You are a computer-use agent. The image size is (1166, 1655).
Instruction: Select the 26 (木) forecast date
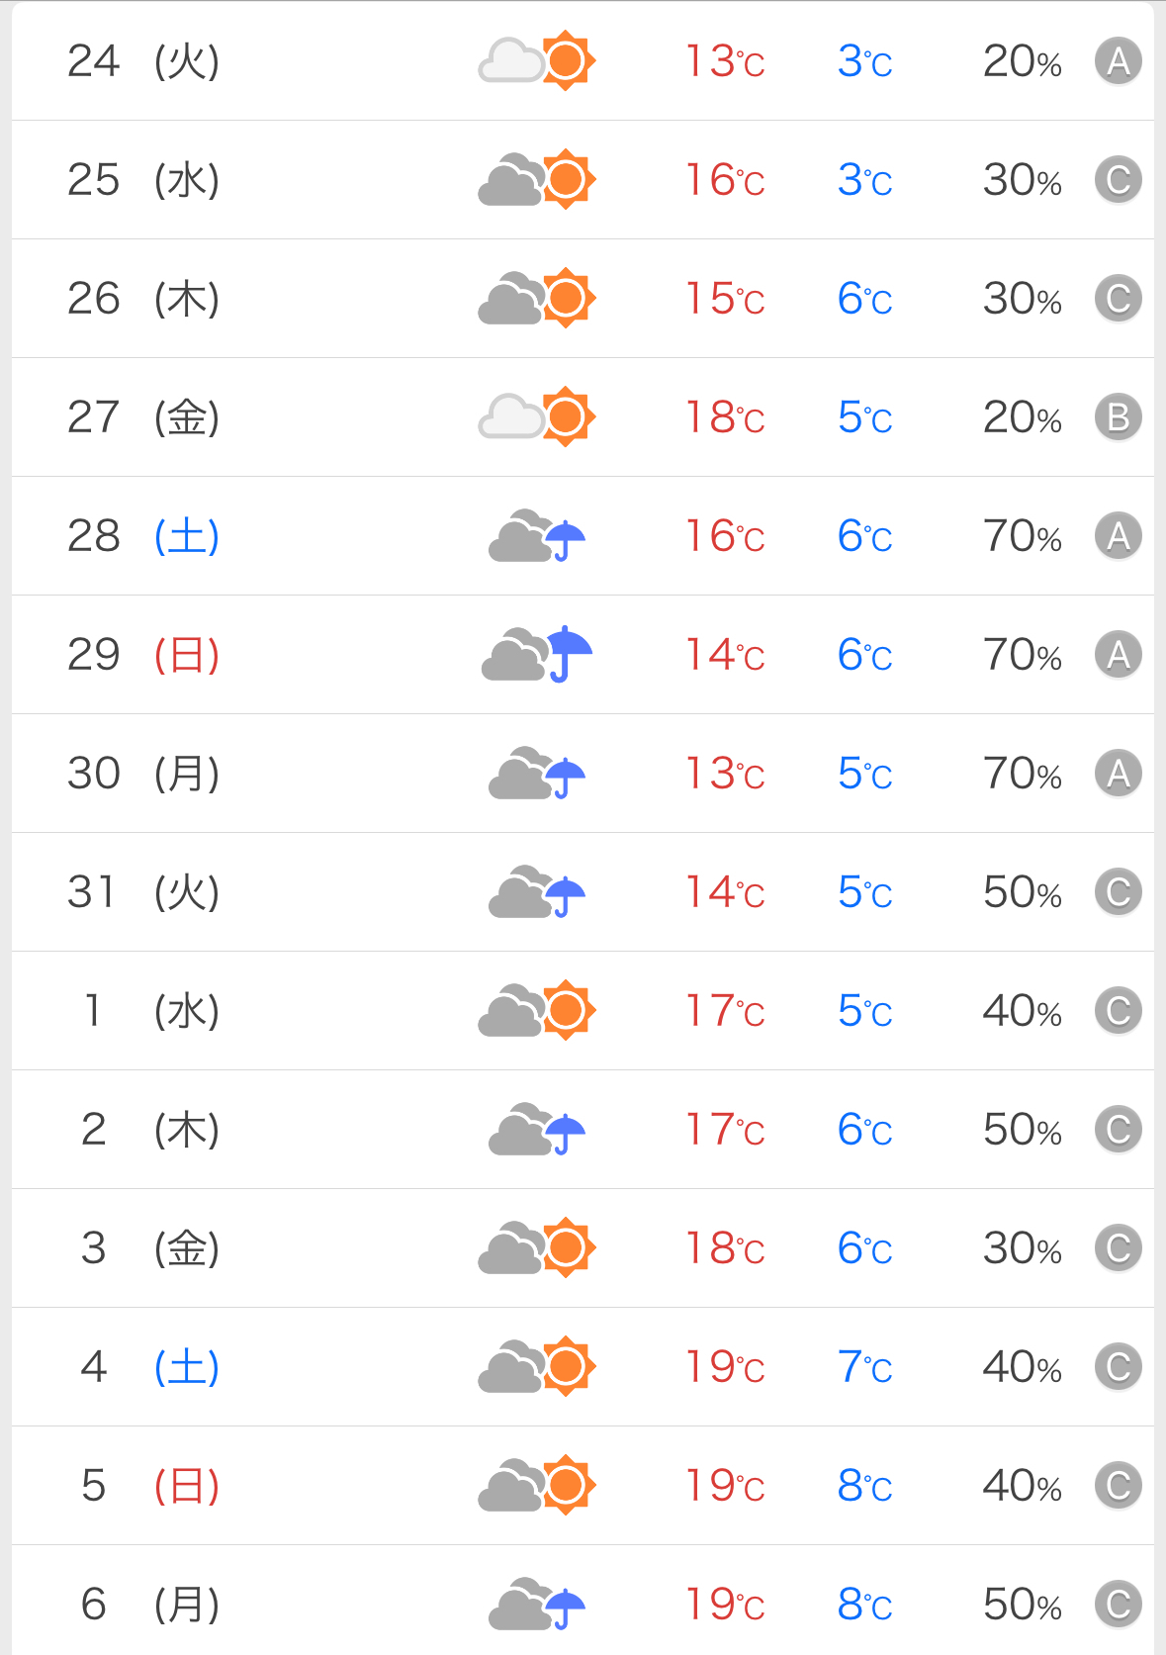[142, 299]
